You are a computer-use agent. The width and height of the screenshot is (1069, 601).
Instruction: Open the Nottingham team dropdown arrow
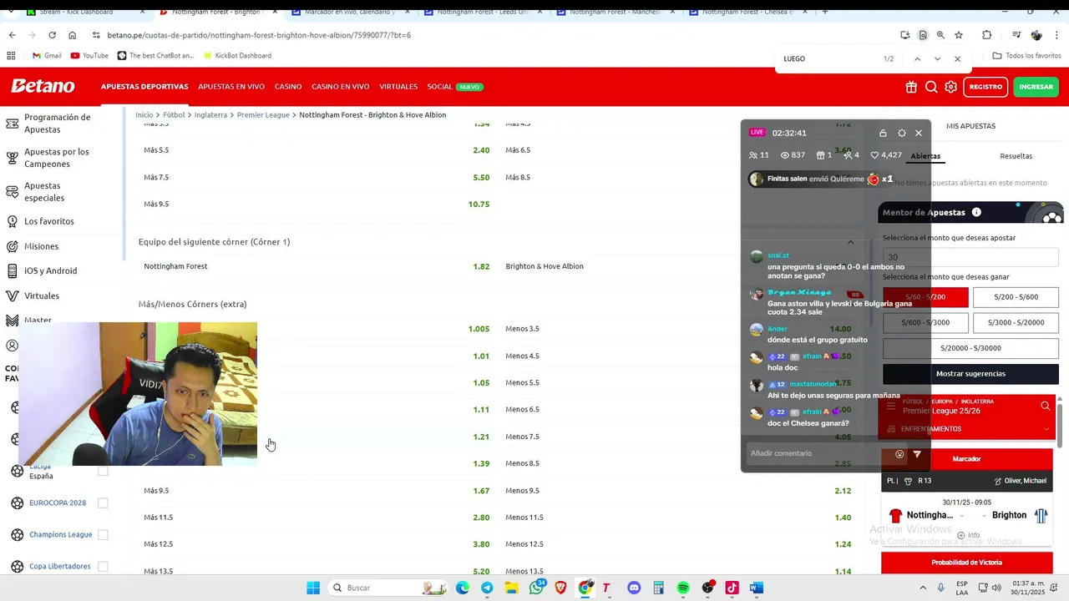[x=961, y=516]
